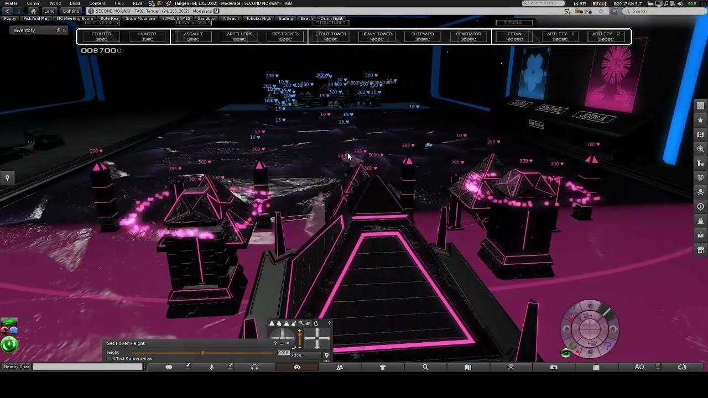
Task: Click the info circle icon in right sidebar
Action: pos(701,206)
